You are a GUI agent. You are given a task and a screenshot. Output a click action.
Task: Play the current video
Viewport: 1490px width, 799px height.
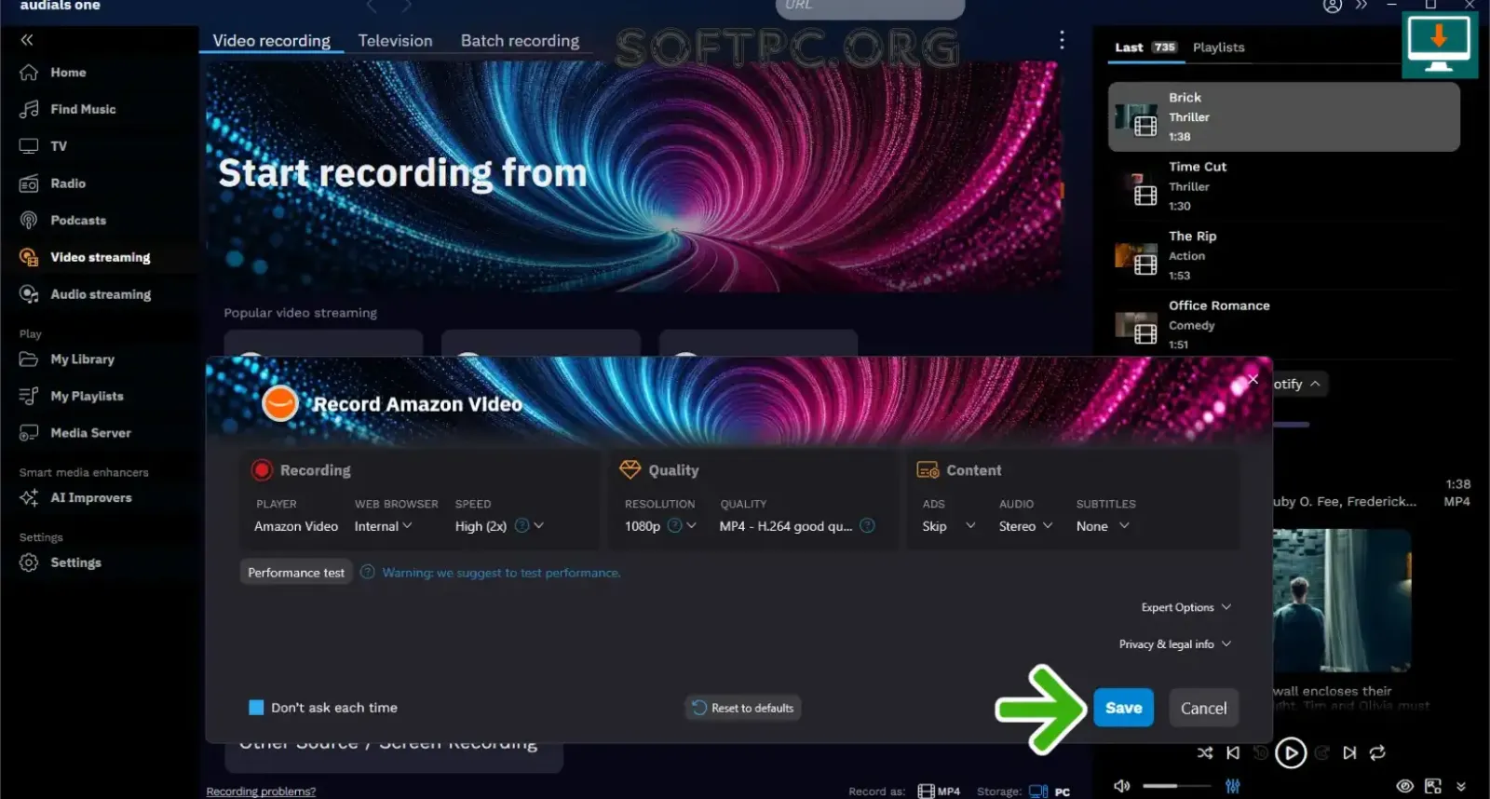pyautogui.click(x=1291, y=752)
